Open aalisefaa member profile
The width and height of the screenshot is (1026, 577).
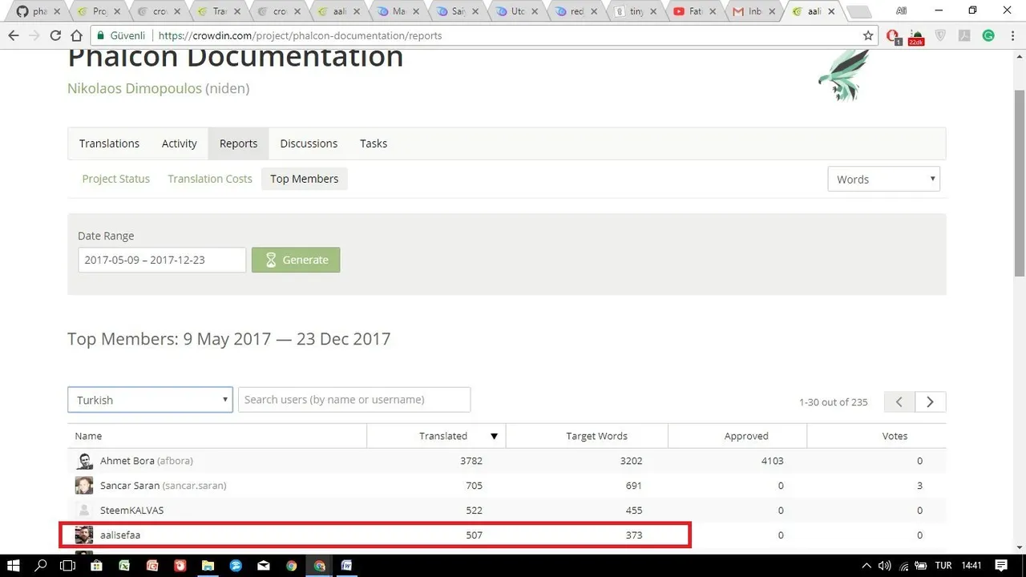point(120,535)
